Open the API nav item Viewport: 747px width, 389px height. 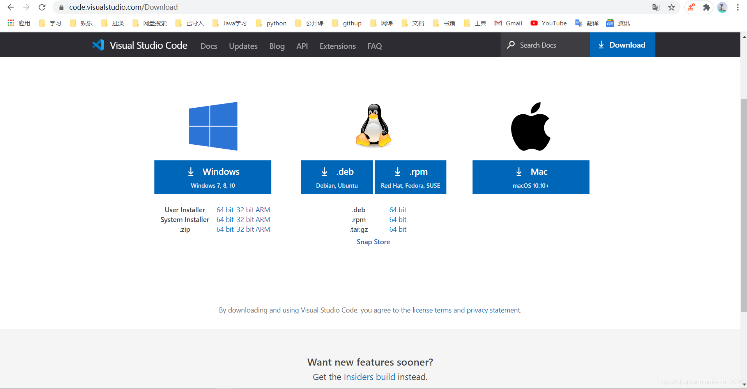tap(302, 46)
